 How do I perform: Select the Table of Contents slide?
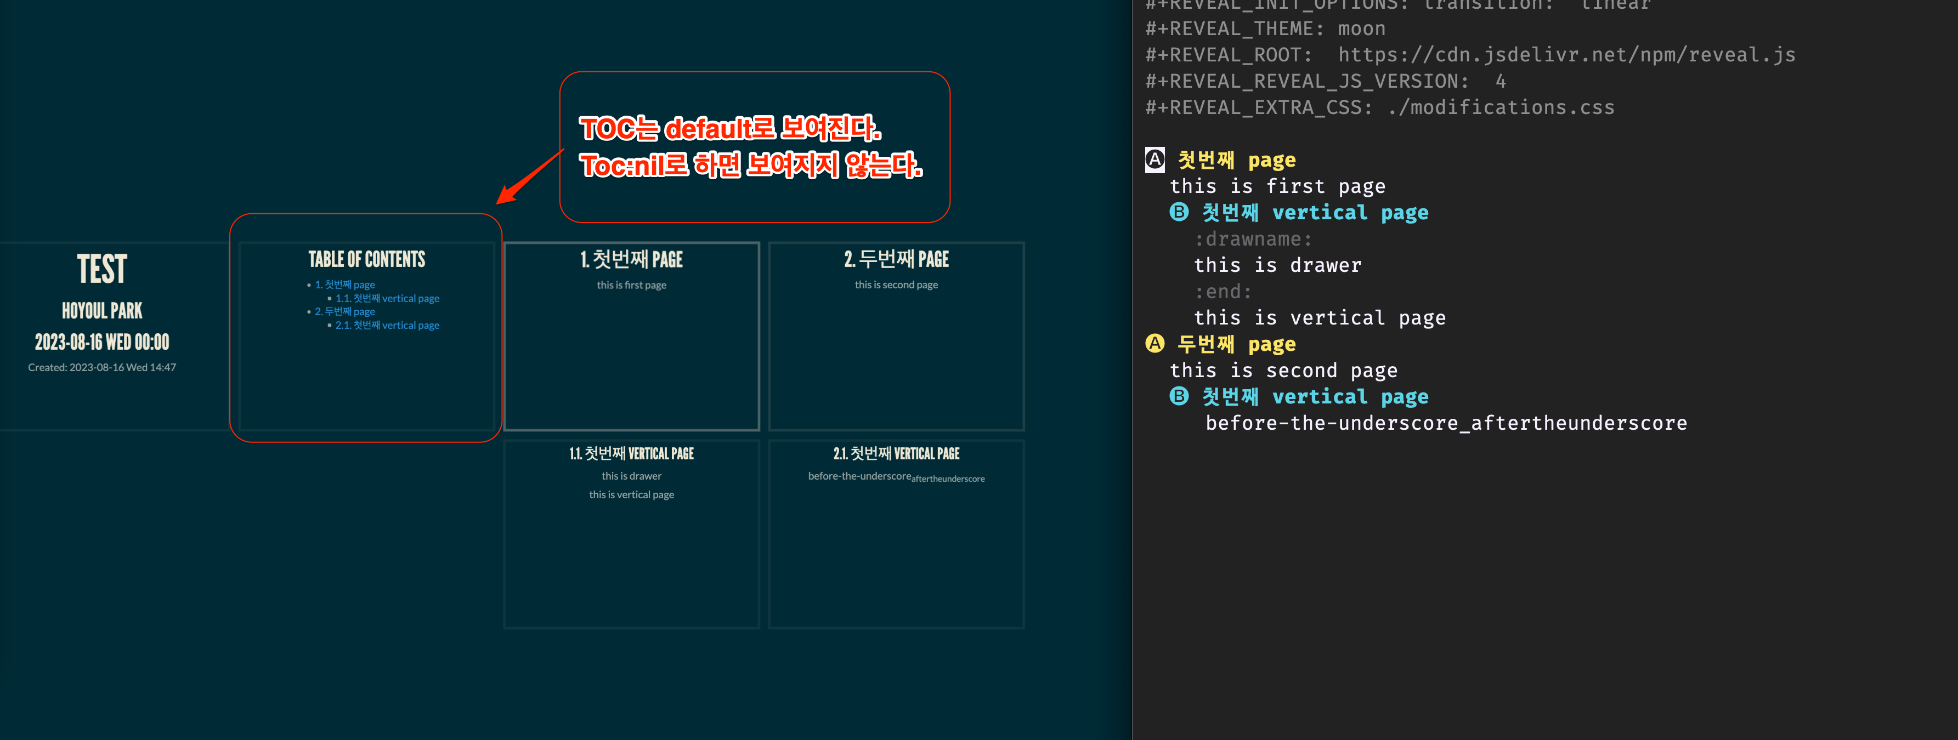click(366, 372)
